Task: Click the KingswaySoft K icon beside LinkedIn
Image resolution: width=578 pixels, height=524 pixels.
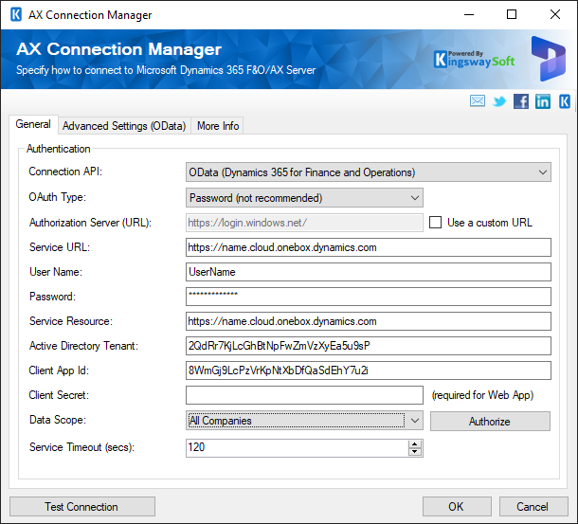Action: (x=565, y=101)
